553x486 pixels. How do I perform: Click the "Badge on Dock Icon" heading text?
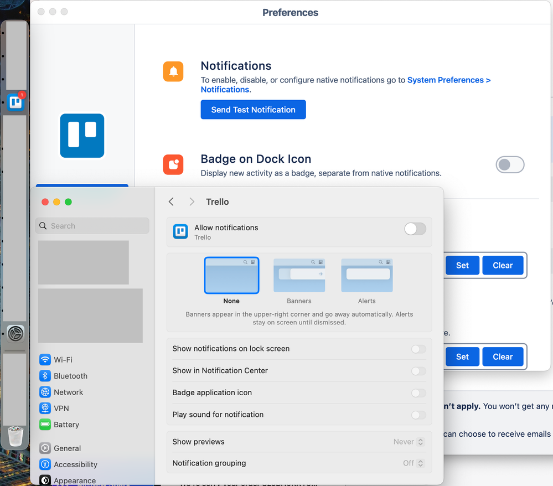pyautogui.click(x=256, y=159)
